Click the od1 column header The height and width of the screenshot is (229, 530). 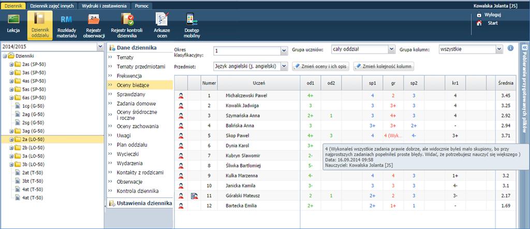[311, 83]
